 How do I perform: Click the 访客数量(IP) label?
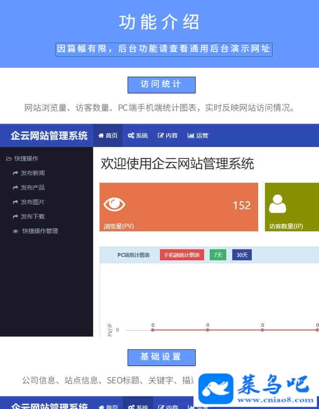pos(286,226)
